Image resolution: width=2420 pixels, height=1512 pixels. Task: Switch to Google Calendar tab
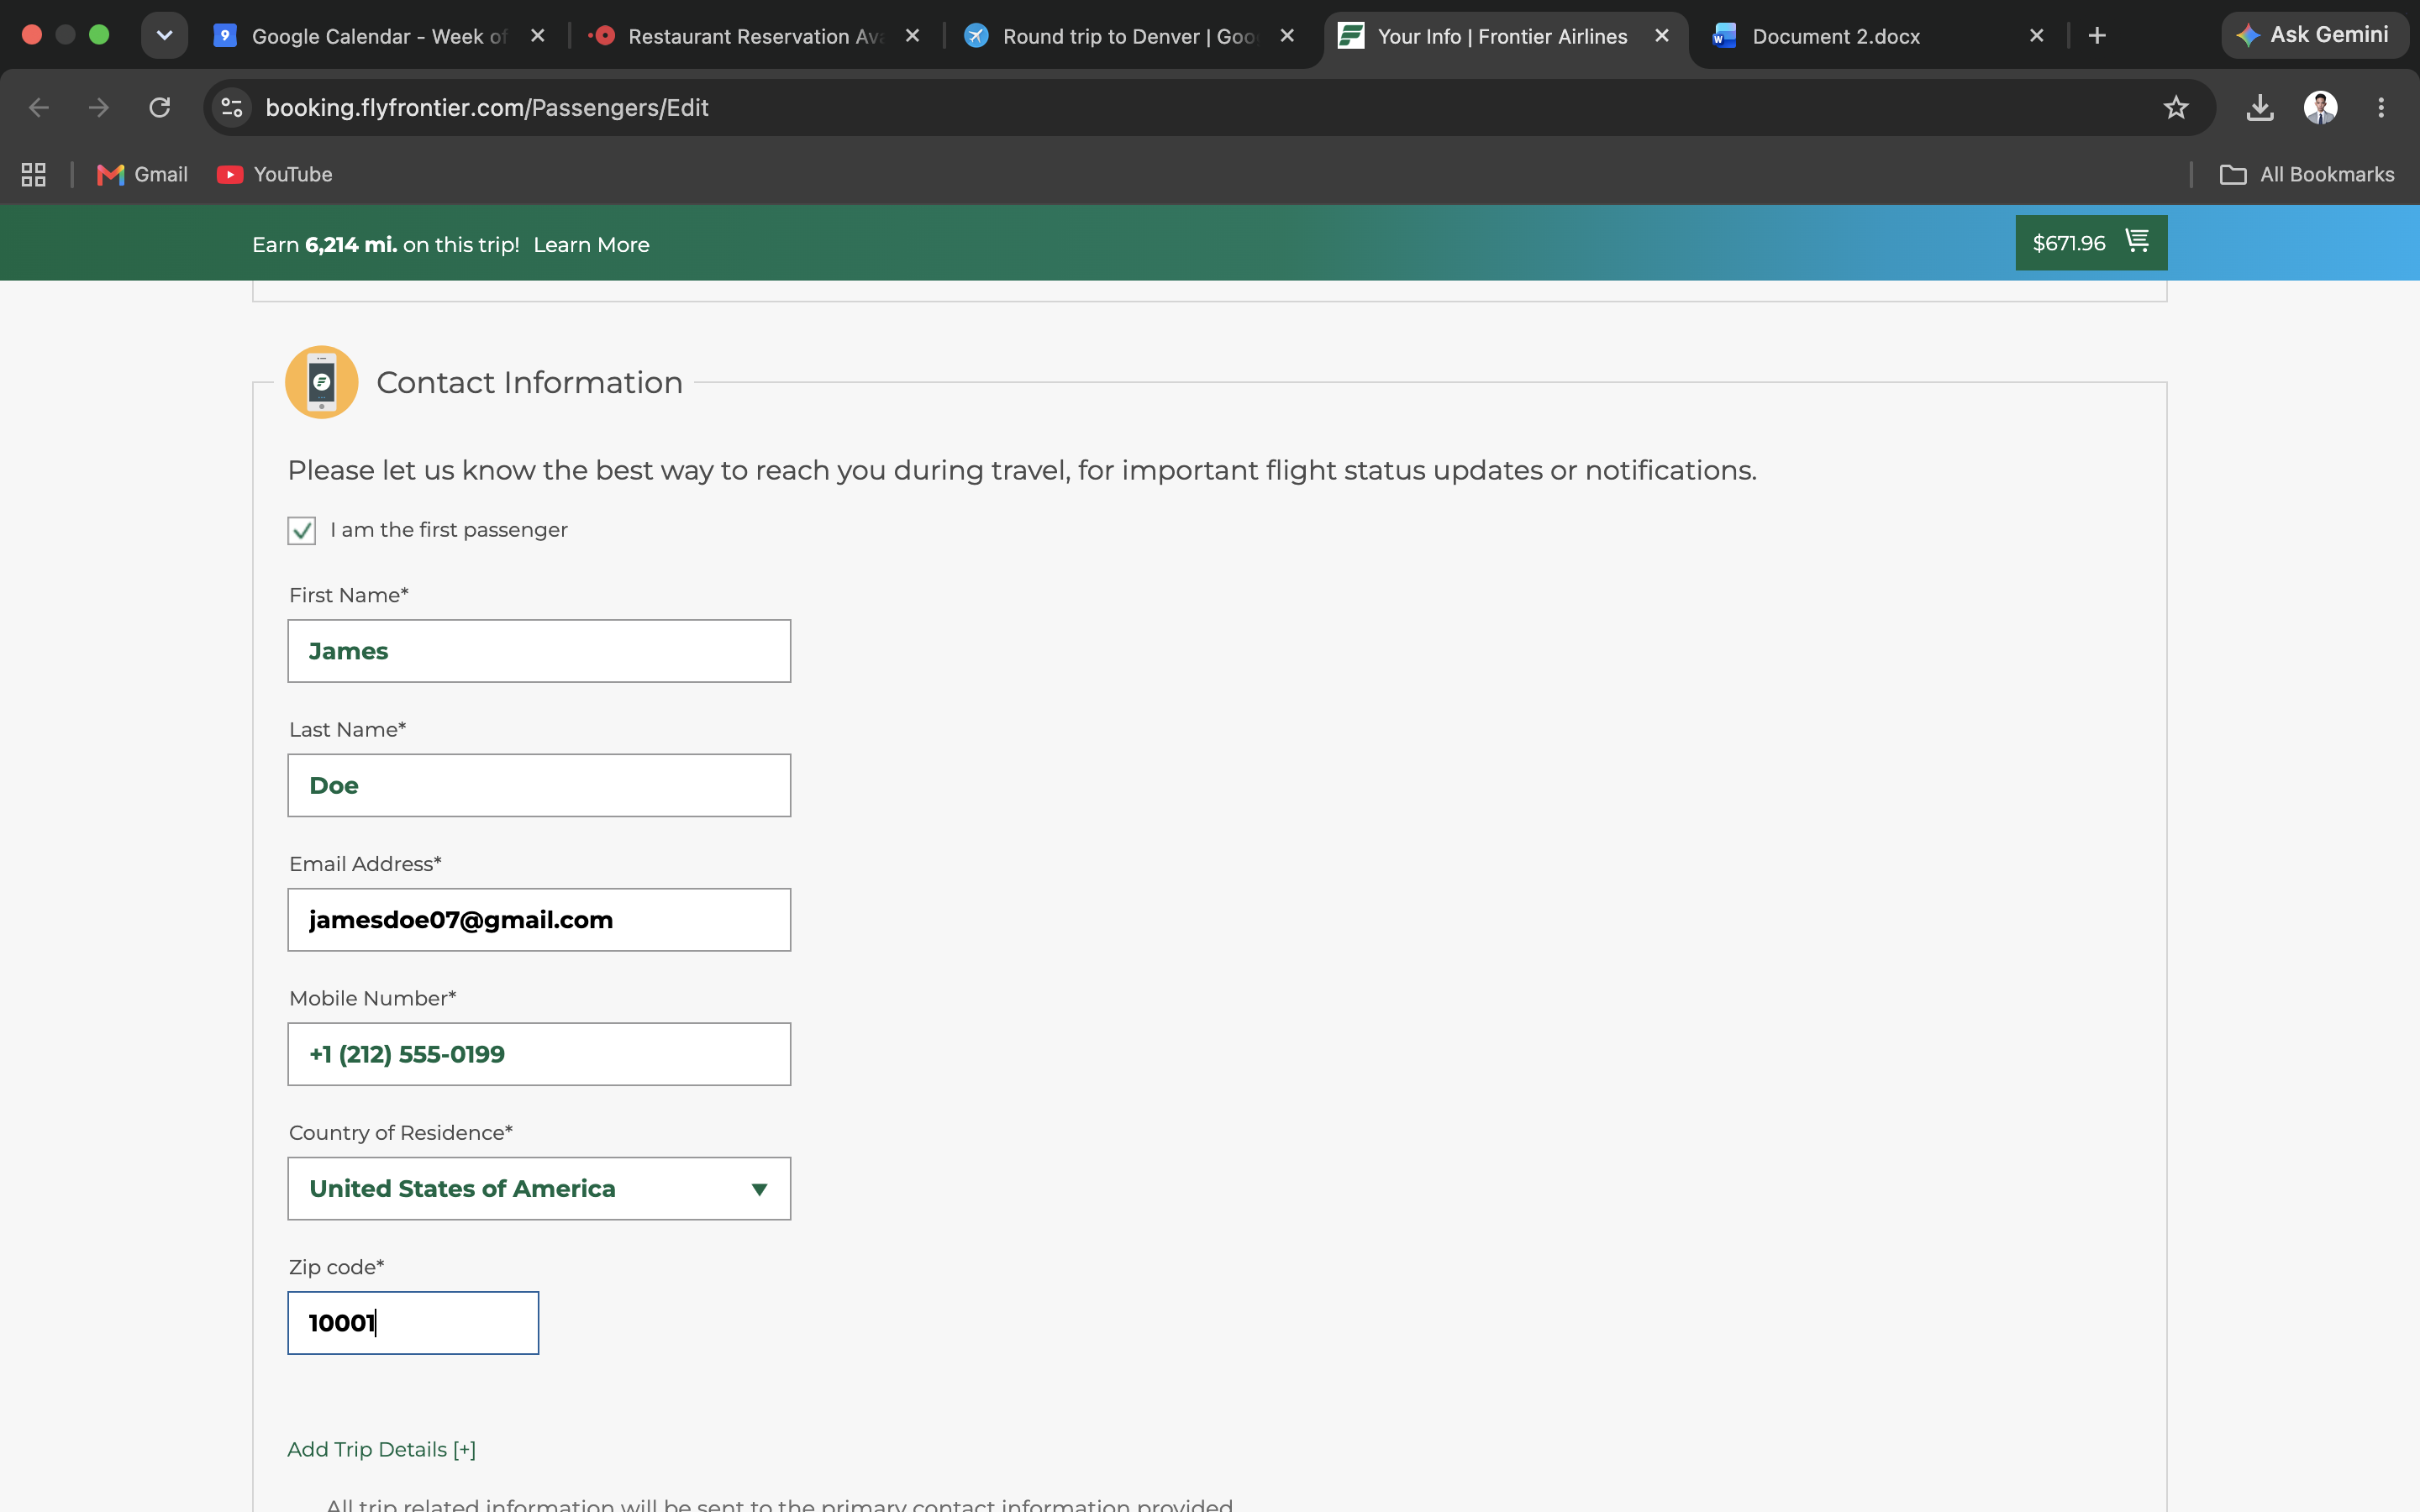[379, 36]
